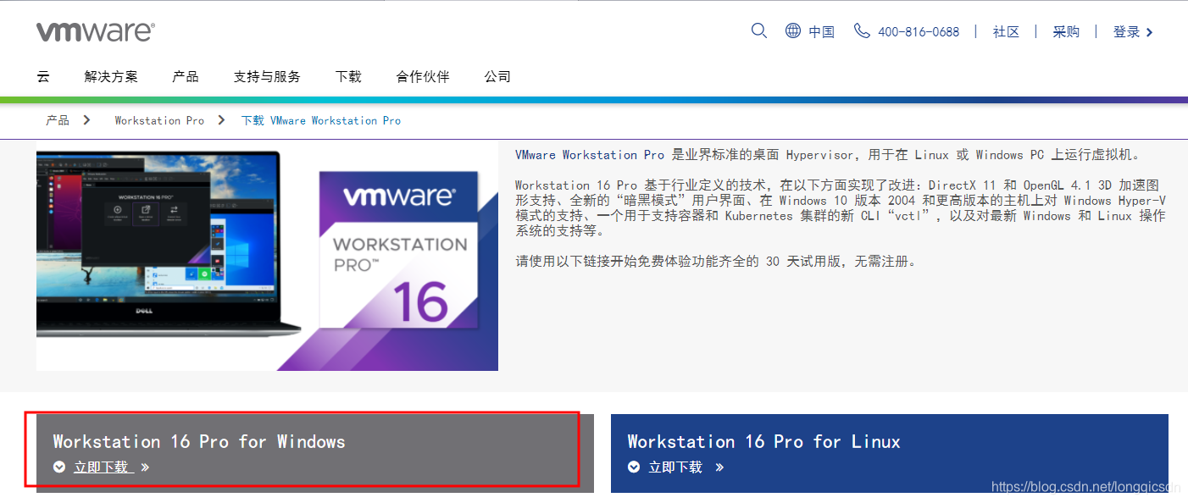Viewport: 1188px width, 503px height.
Task: Click the circle arrow icon under Linux download
Action: point(634,467)
